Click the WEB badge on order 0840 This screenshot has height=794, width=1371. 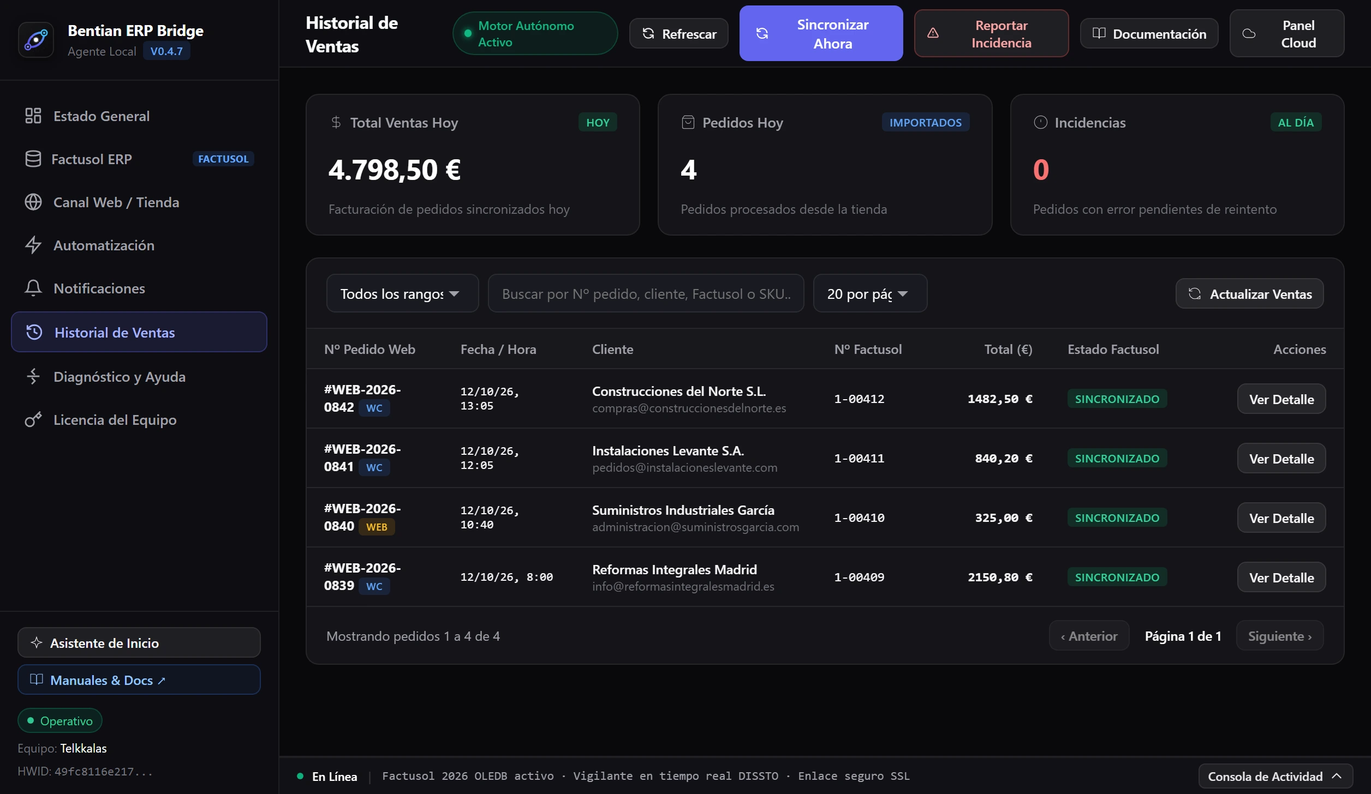(x=377, y=527)
